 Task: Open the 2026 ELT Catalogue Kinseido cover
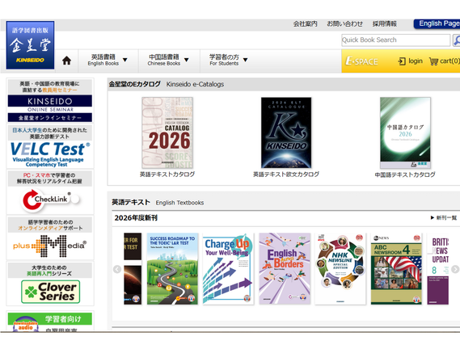click(286, 133)
